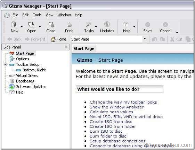
Task: Click the Updates toolbar icon
Action: coord(107,24)
